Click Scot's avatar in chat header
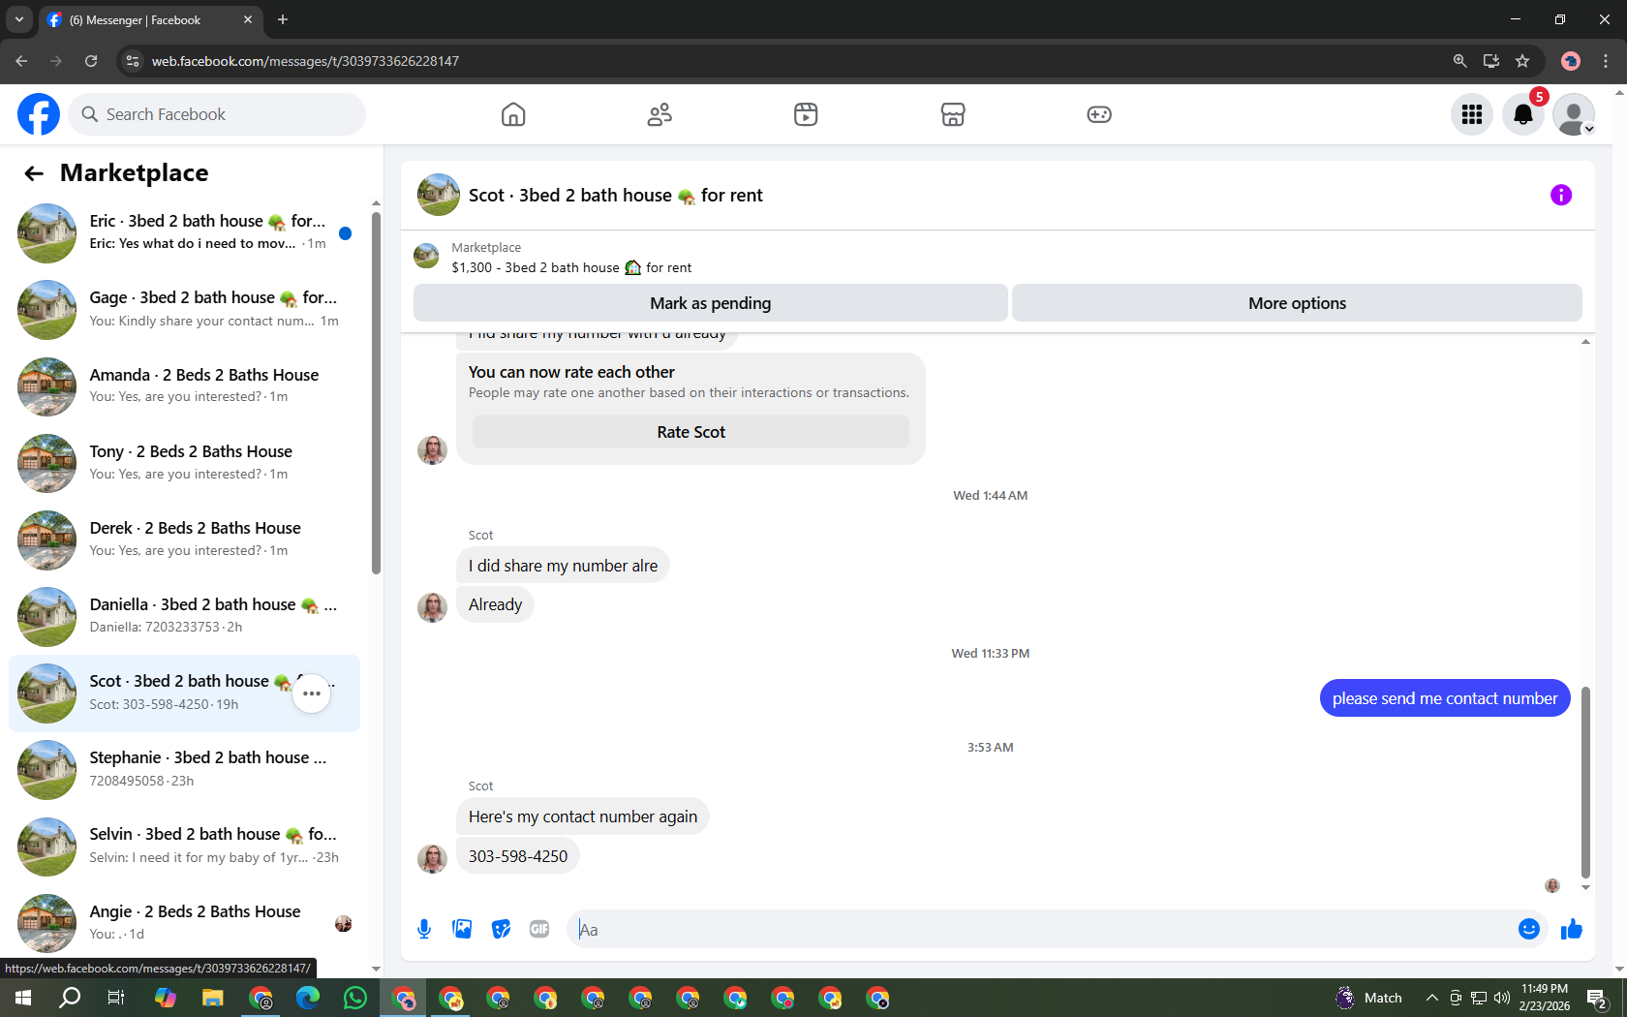The height and width of the screenshot is (1017, 1627). (439, 195)
